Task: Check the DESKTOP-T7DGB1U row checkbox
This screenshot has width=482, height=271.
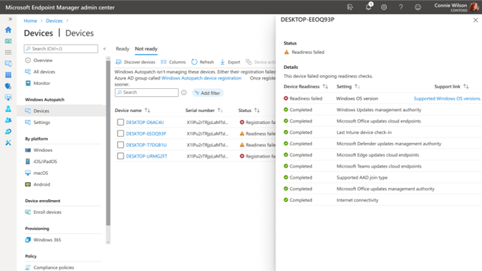Action: tap(121, 145)
